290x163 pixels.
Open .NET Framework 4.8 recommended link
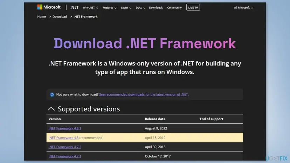pyautogui.click(x=63, y=138)
